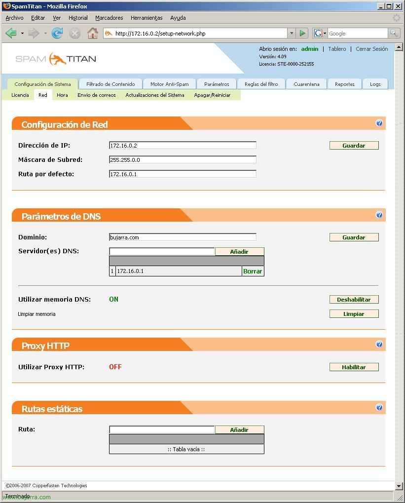Click Guardar in Configuración de Red
This screenshot has height=503, width=405.
tap(354, 146)
